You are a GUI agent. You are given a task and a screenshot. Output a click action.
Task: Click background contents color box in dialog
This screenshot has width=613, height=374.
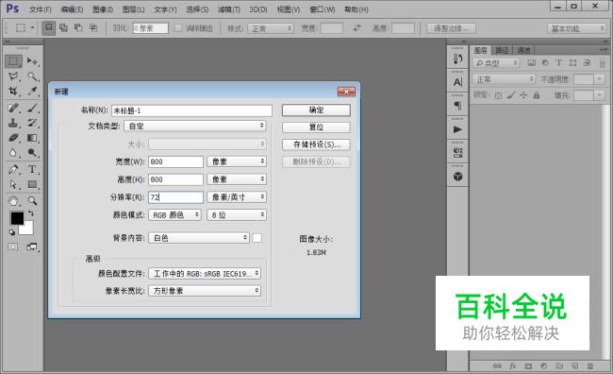coord(257,238)
